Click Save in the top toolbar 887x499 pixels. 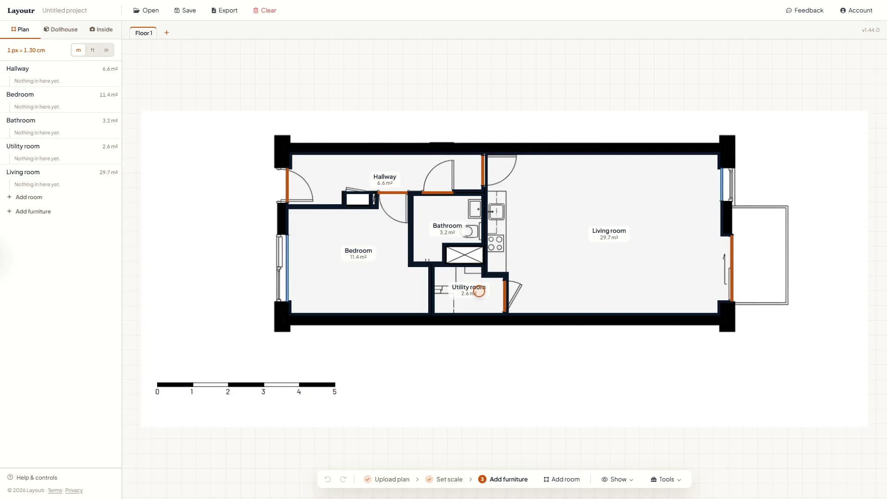(x=185, y=10)
